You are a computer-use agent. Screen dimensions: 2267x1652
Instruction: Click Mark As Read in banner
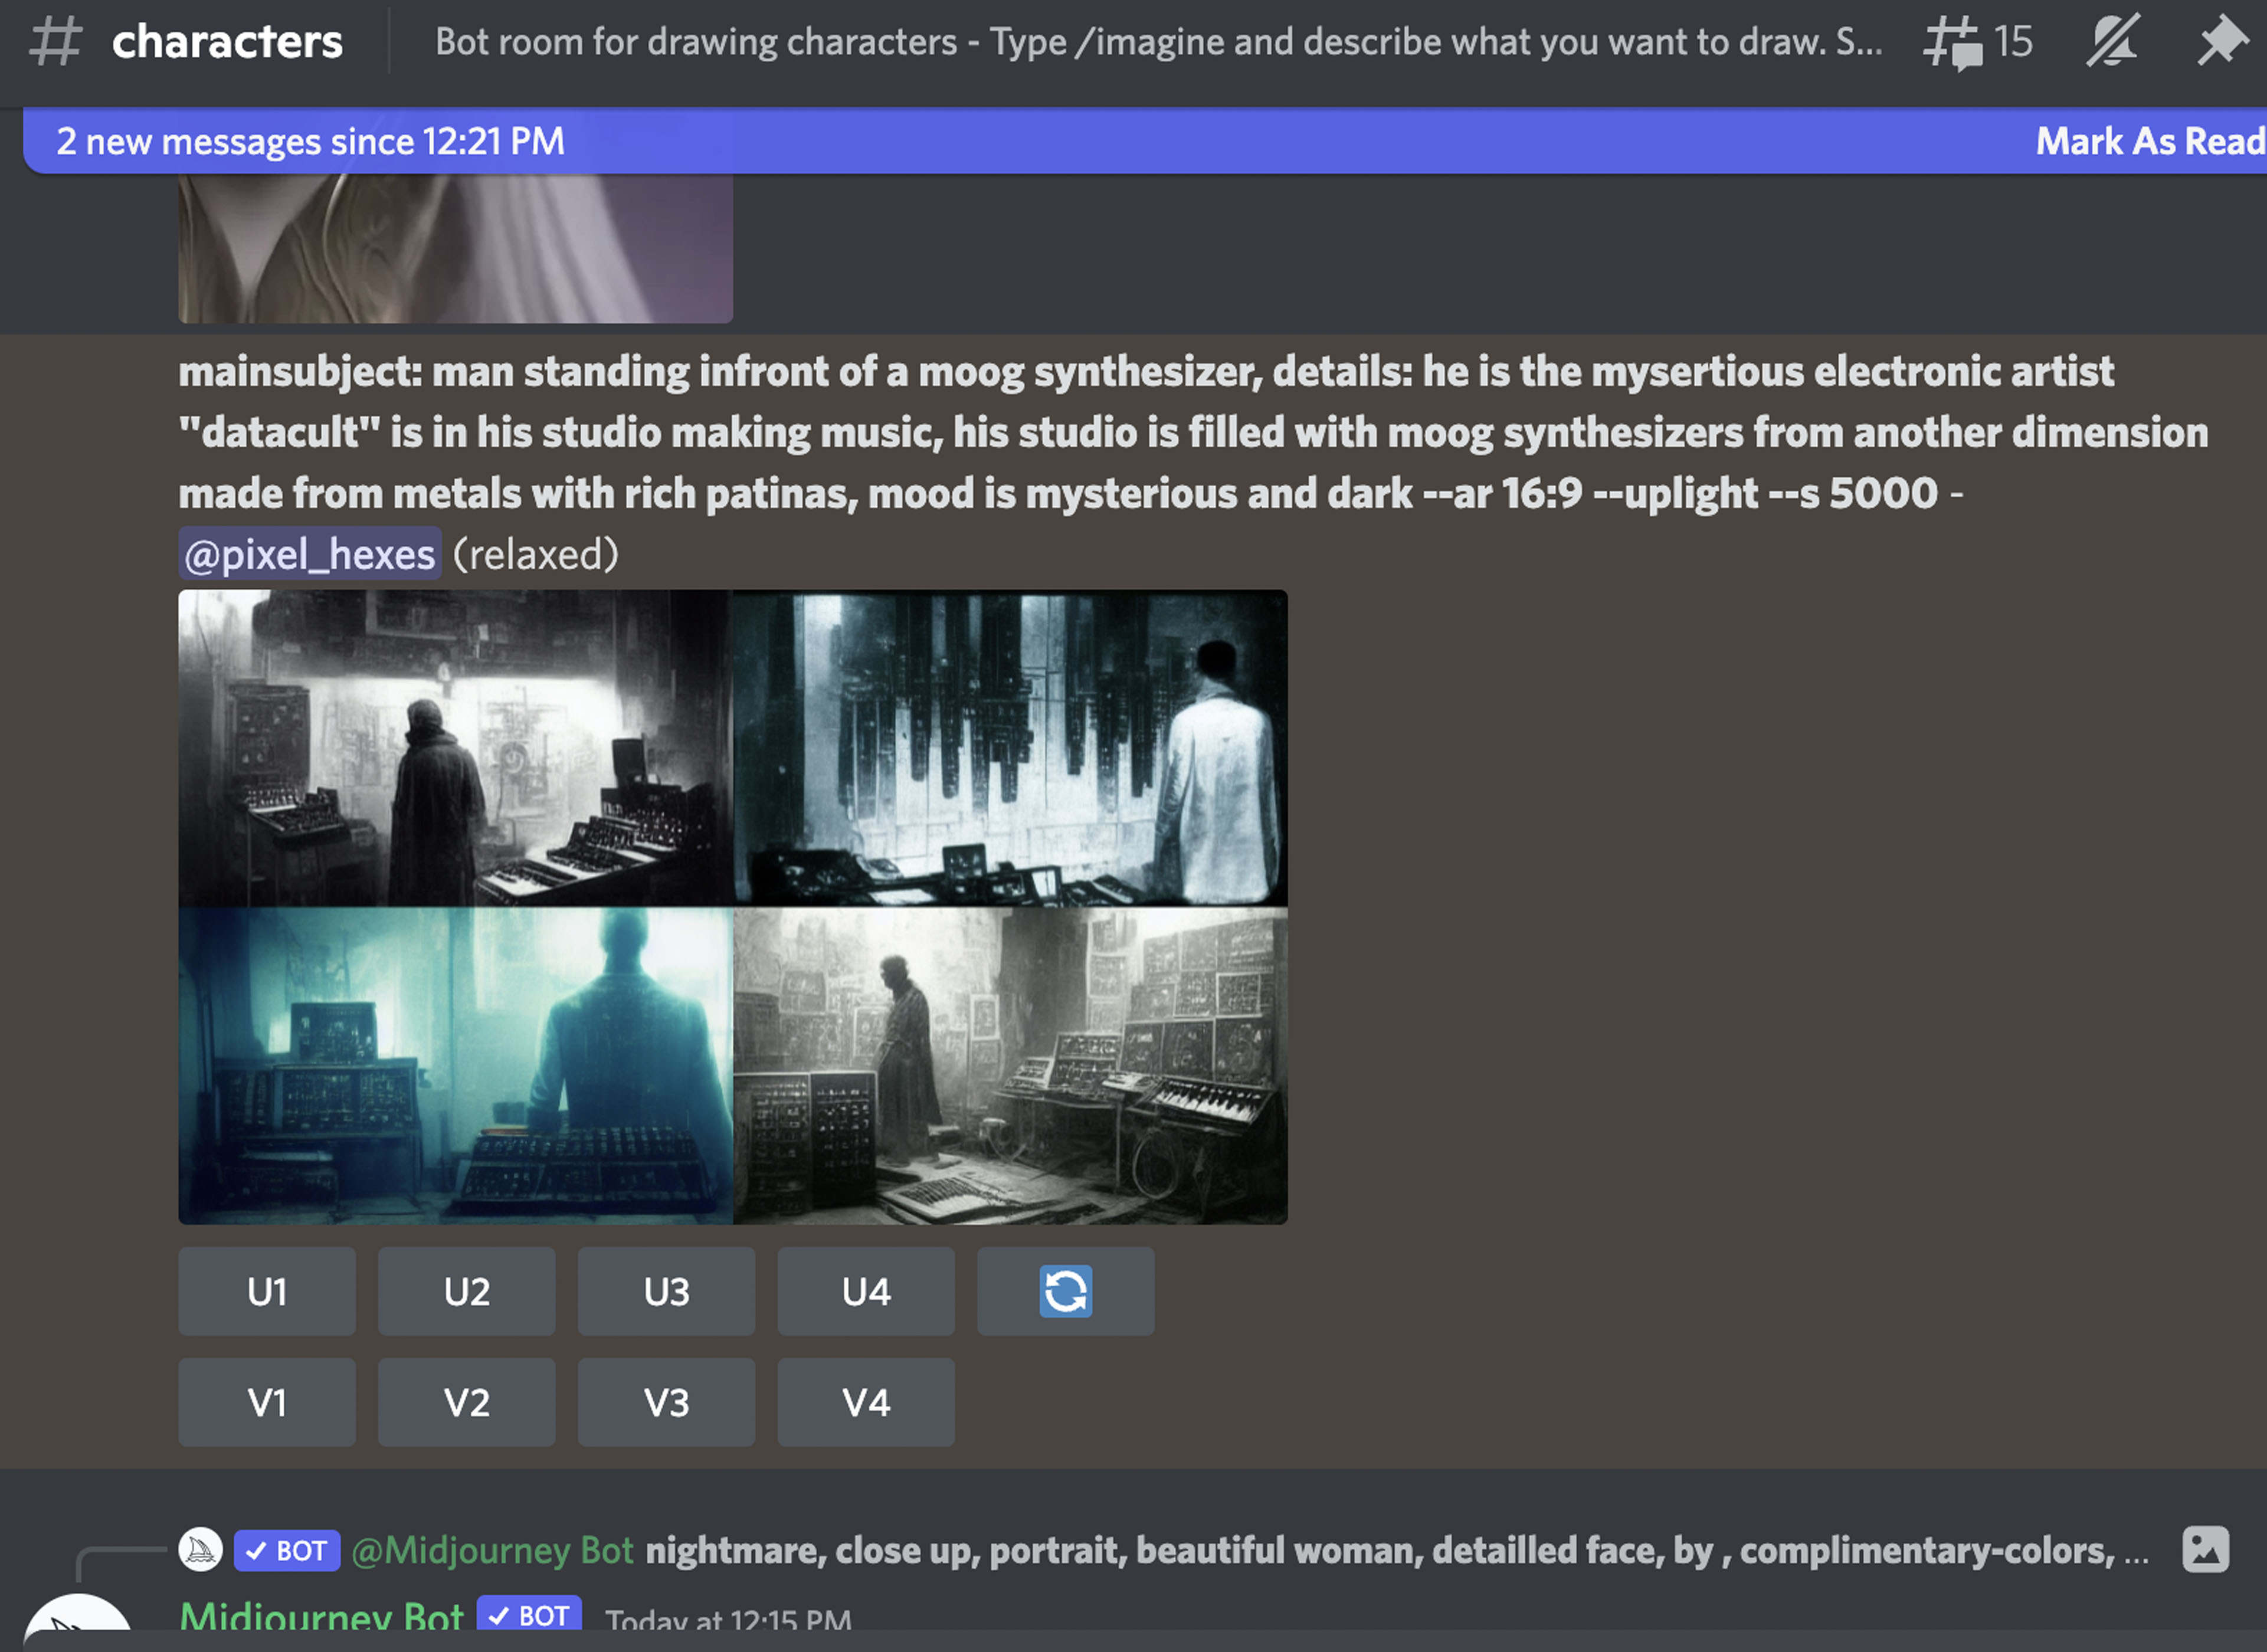(2149, 141)
